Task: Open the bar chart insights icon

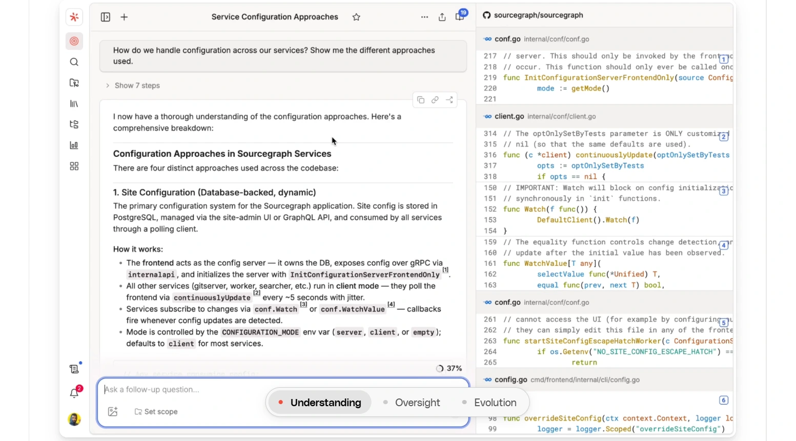Action: (74, 145)
